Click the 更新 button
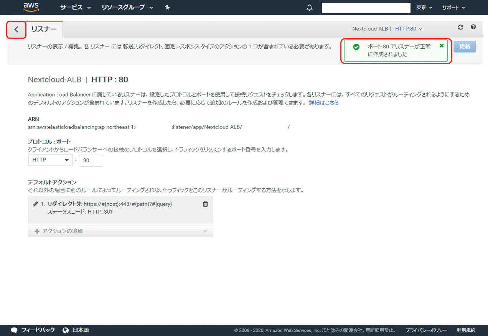Screen dimensions: 488x336 pyautogui.click(x=465, y=47)
